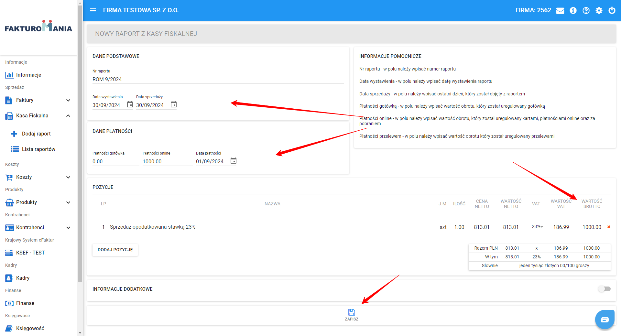Click the Płatności online field
The width and height of the screenshot is (621, 336).
[168, 161]
